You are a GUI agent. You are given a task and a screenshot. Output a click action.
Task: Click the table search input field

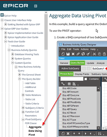pyautogui.click(x=72, y=79)
